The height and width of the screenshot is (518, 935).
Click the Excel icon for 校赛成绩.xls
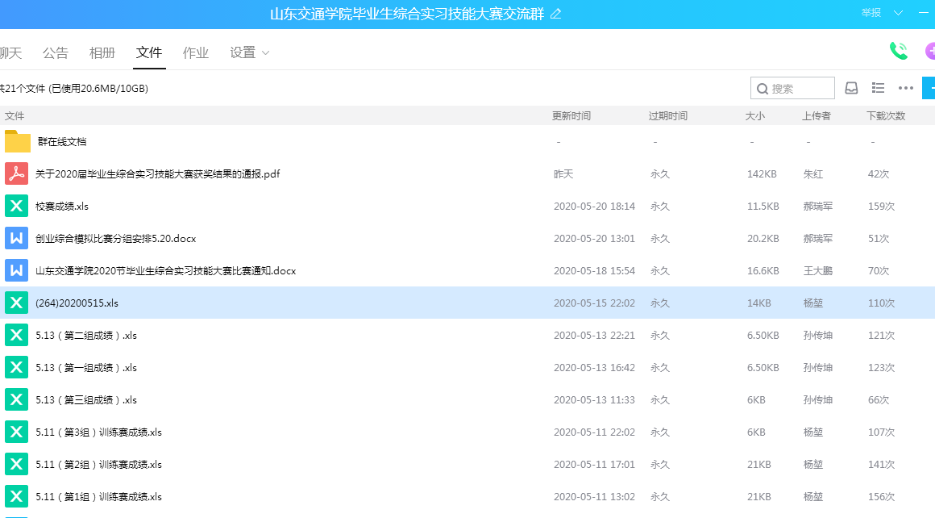(x=17, y=206)
